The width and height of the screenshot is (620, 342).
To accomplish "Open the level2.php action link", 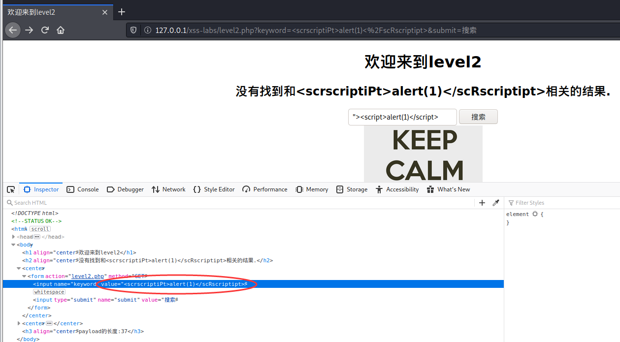I will [x=88, y=276].
